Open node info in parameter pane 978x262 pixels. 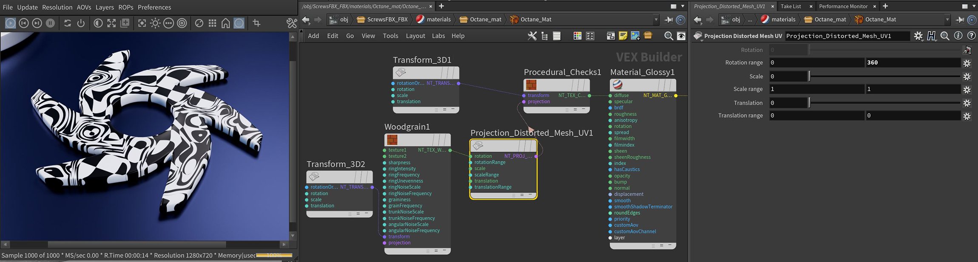(958, 36)
